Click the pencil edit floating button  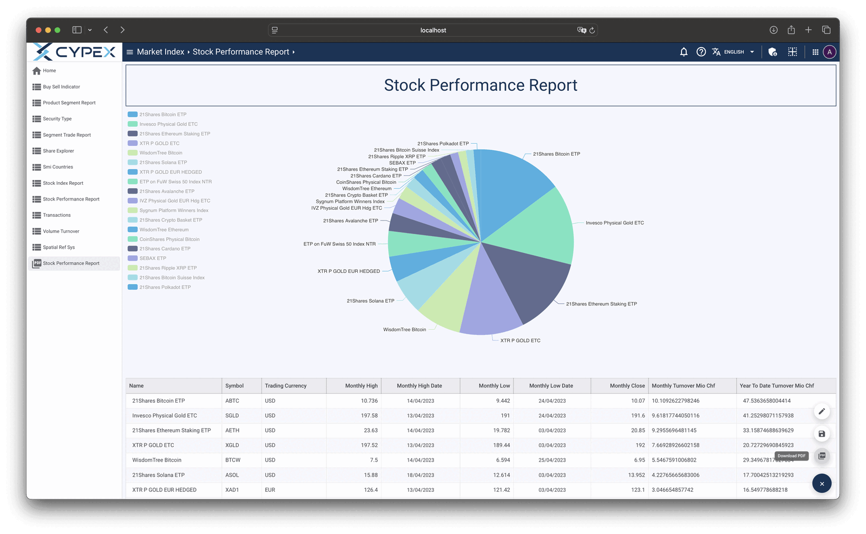pyautogui.click(x=822, y=411)
